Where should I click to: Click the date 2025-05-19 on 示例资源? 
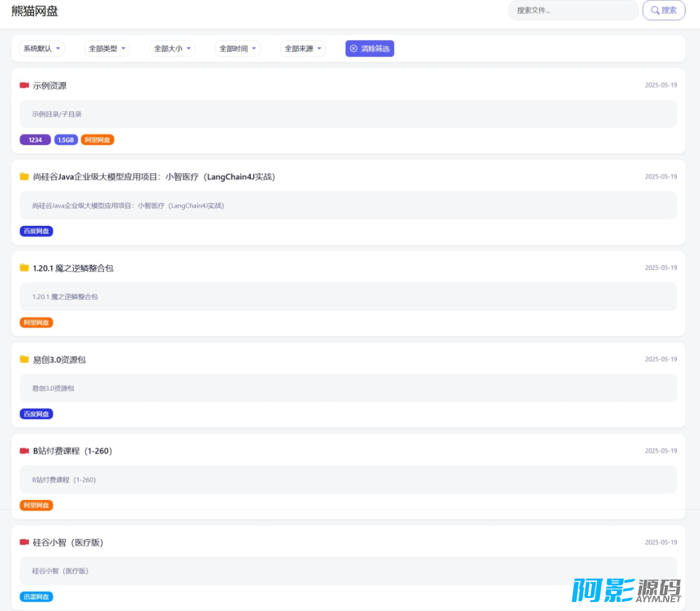661,85
